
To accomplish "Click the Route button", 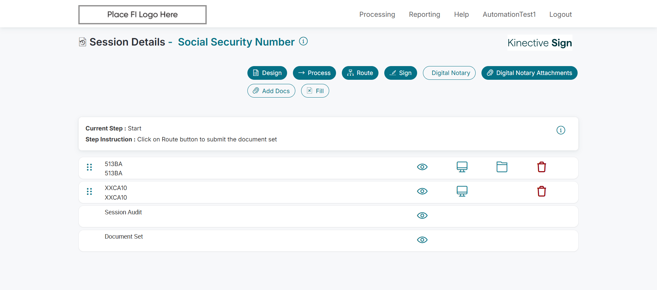I will click(360, 73).
